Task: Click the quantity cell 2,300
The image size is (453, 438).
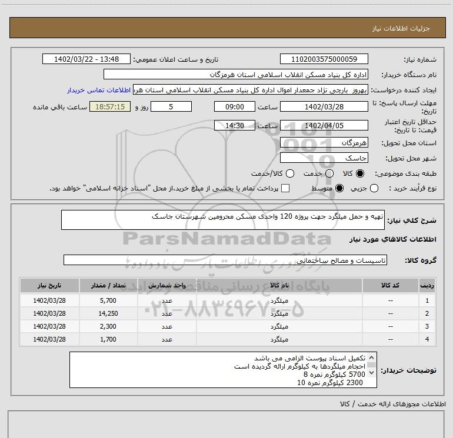Action: [108, 326]
